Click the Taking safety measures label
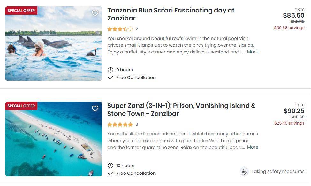311x186 pixels. [278, 171]
